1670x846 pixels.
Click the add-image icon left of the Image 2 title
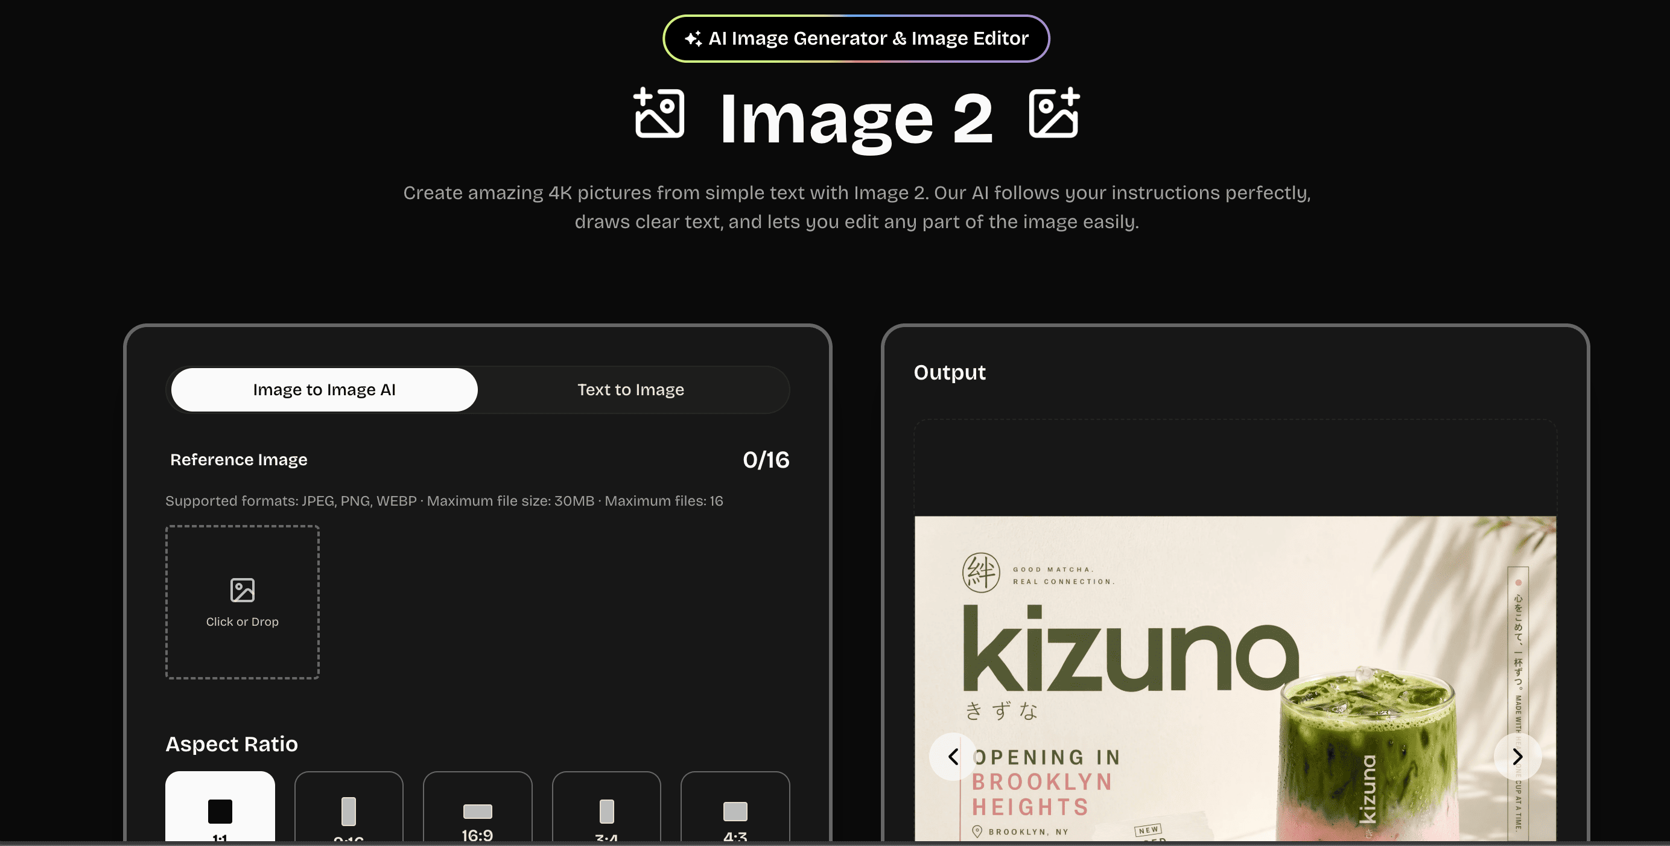point(659,113)
